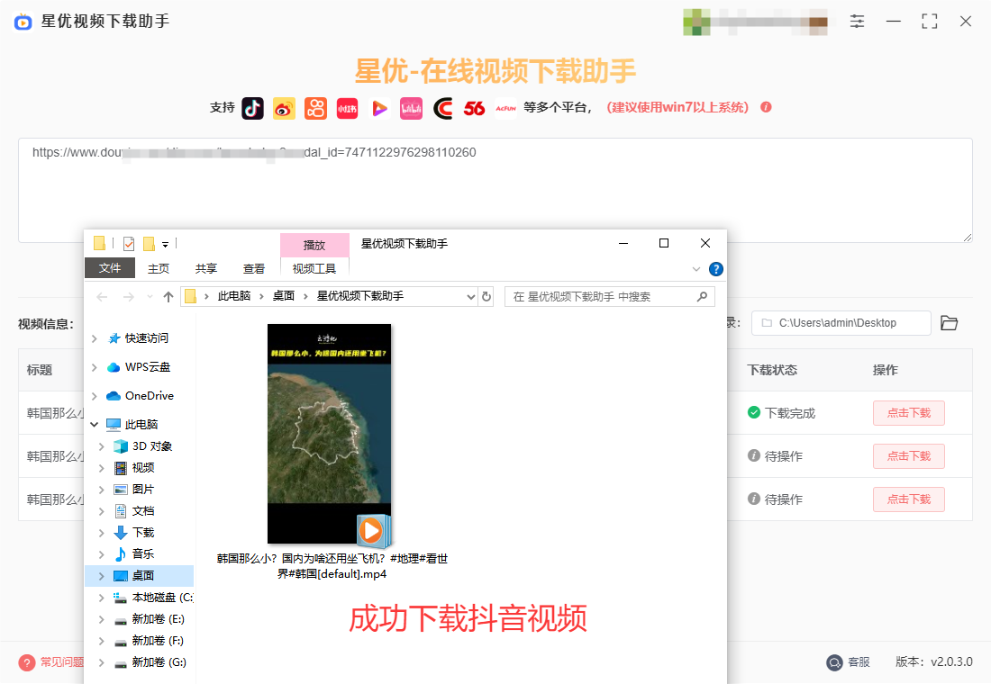
Task: Open 客服 link
Action: [x=859, y=661]
